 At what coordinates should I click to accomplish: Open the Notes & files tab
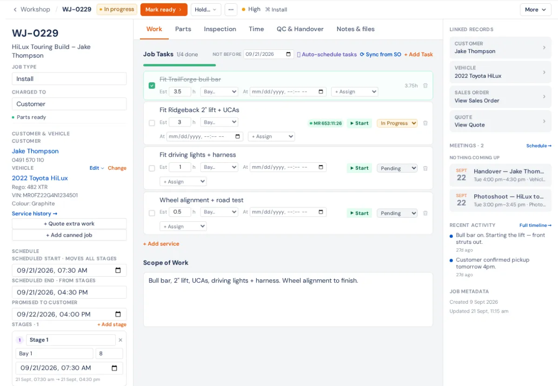355,29
